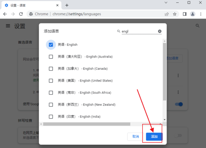Click the horizontal scrollbar thumb
Image resolution: width=206 pixels, height=148 pixels.
(x=87, y=124)
